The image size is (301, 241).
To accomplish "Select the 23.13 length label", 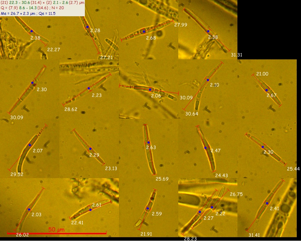I will click(x=111, y=169).
